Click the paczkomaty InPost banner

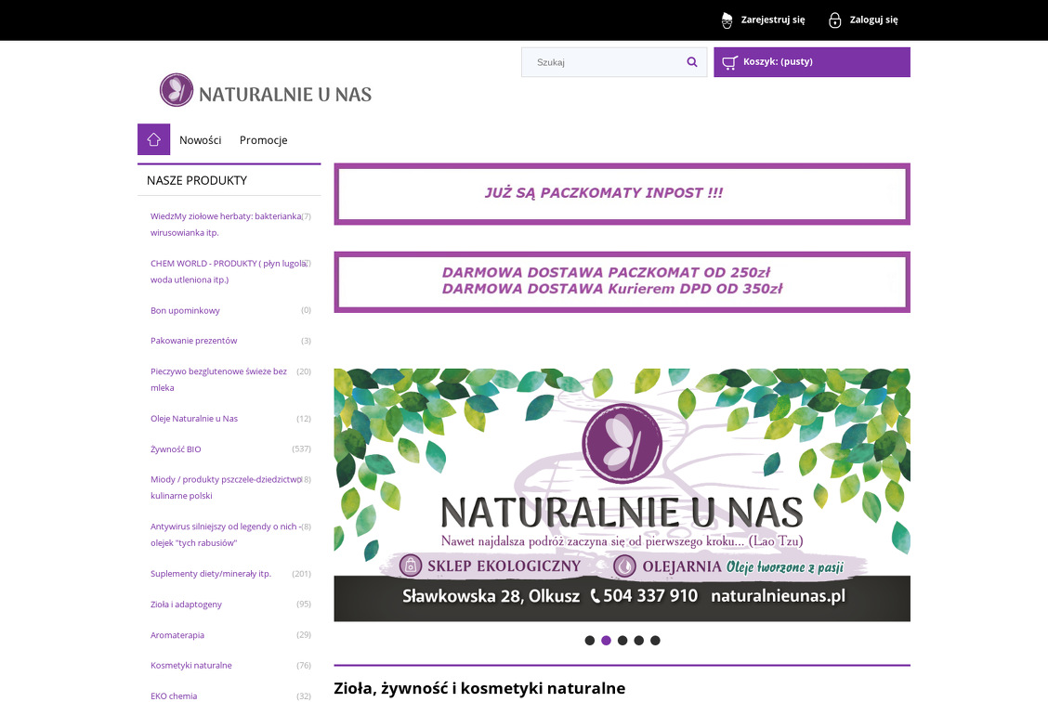(x=622, y=194)
